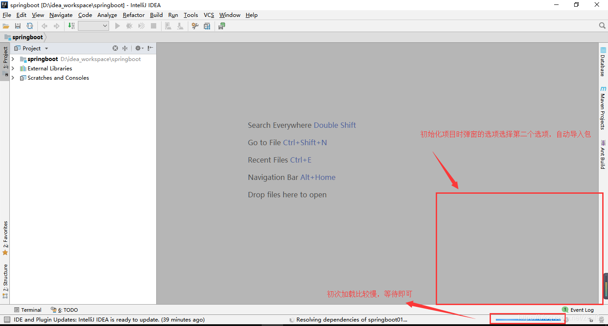Click the Build Project binary arrow icon
Image resolution: width=608 pixels, height=326 pixels.
click(x=72, y=26)
